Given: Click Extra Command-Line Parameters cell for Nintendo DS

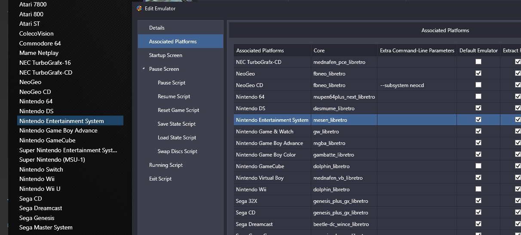Looking at the screenshot, I should click(x=417, y=108).
